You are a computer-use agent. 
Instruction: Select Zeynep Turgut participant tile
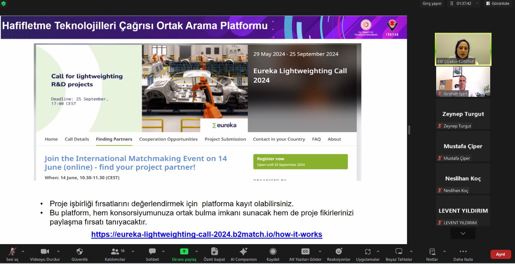(463, 114)
